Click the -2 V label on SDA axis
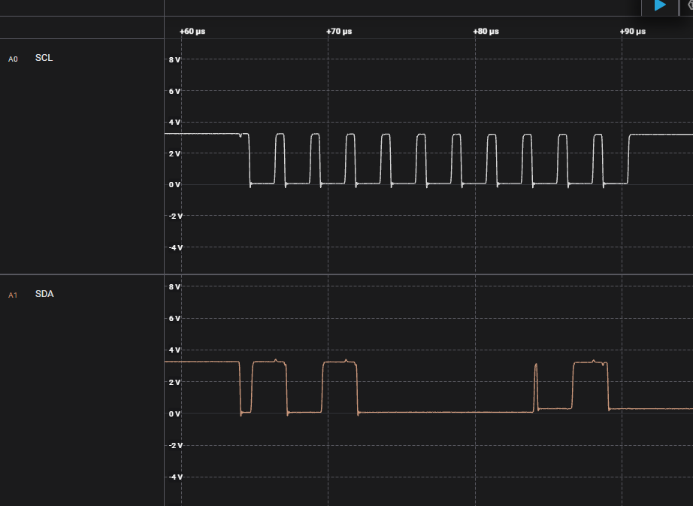 click(175, 445)
